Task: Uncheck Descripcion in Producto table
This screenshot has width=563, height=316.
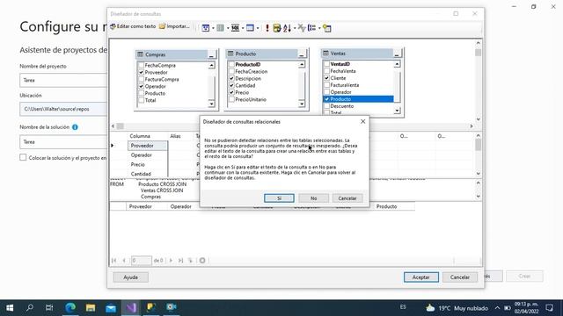Action: [231, 78]
